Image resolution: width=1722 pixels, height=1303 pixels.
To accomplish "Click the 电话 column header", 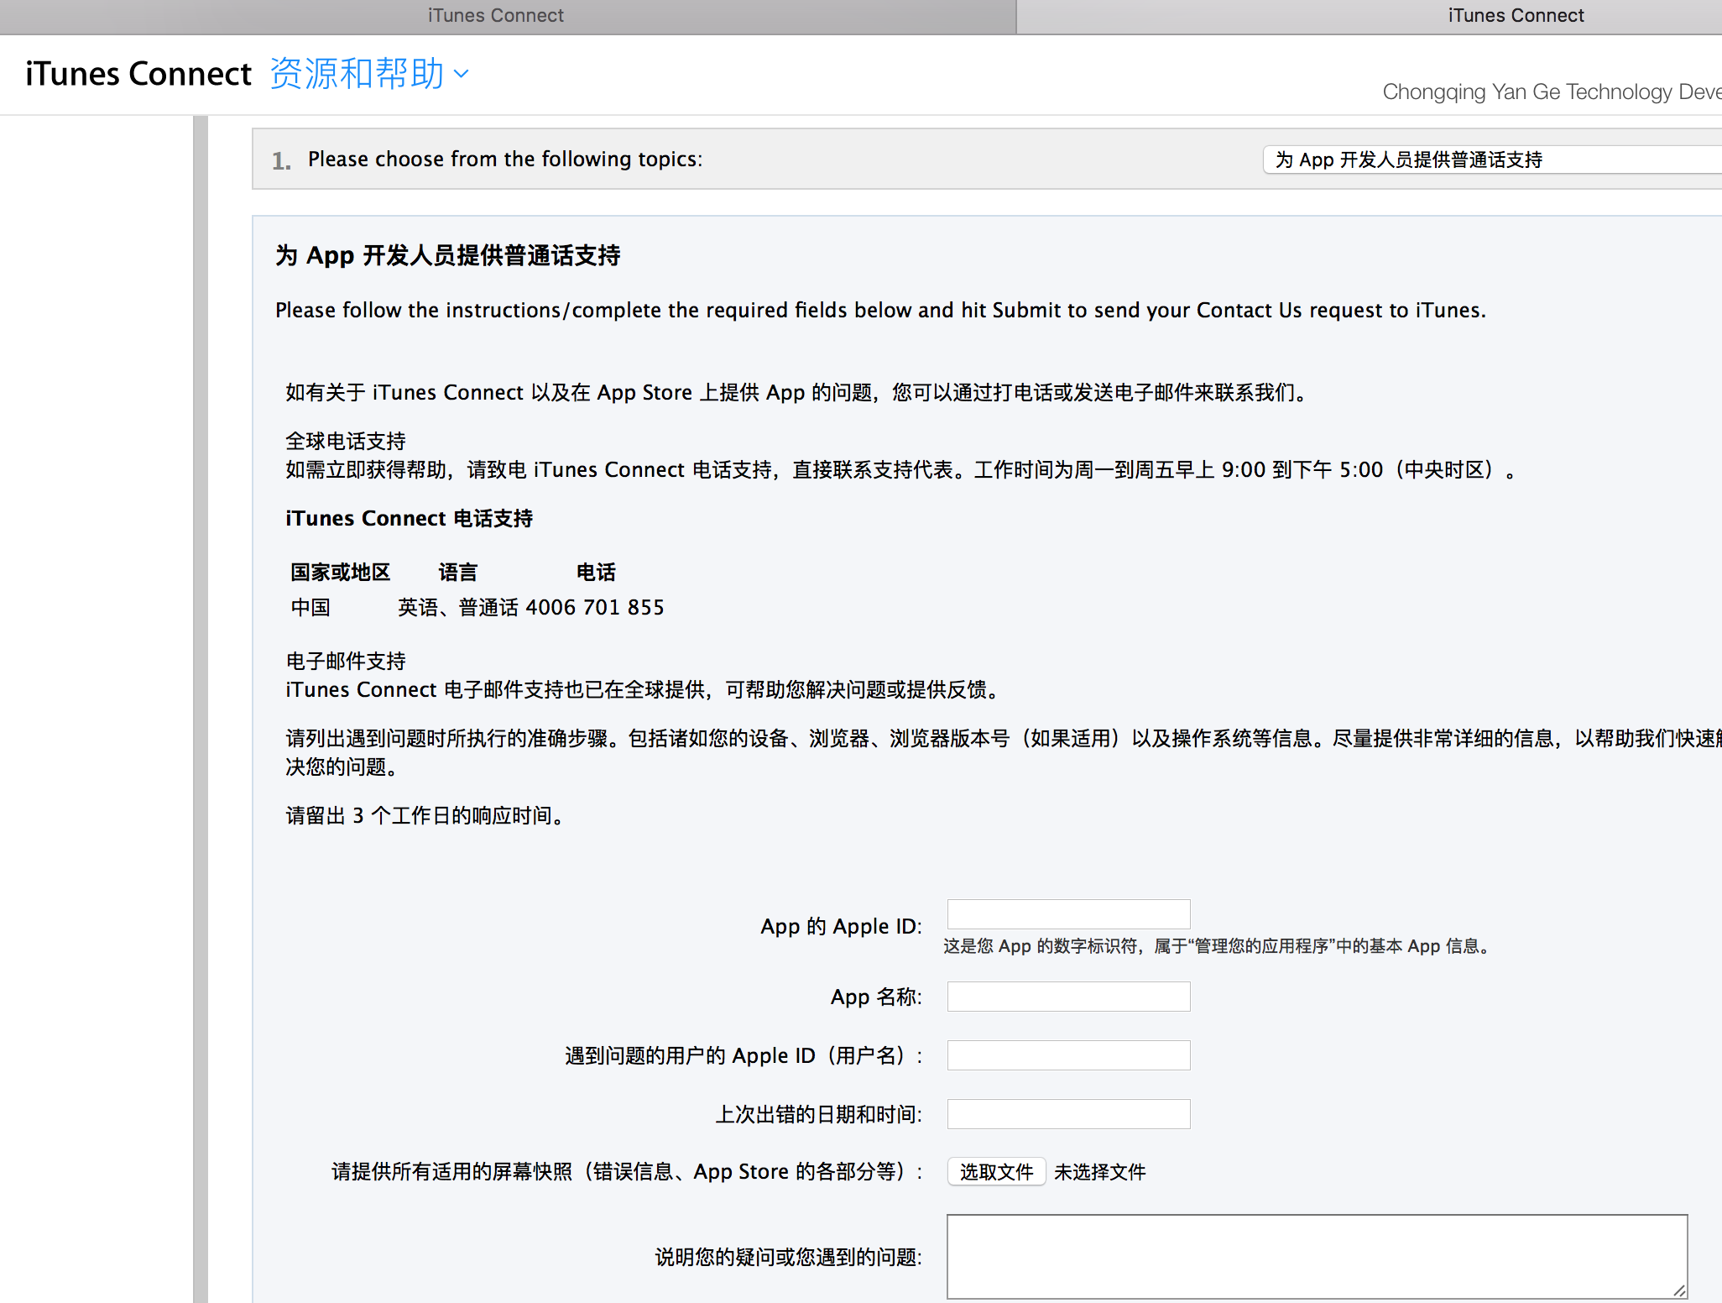I will tap(596, 572).
